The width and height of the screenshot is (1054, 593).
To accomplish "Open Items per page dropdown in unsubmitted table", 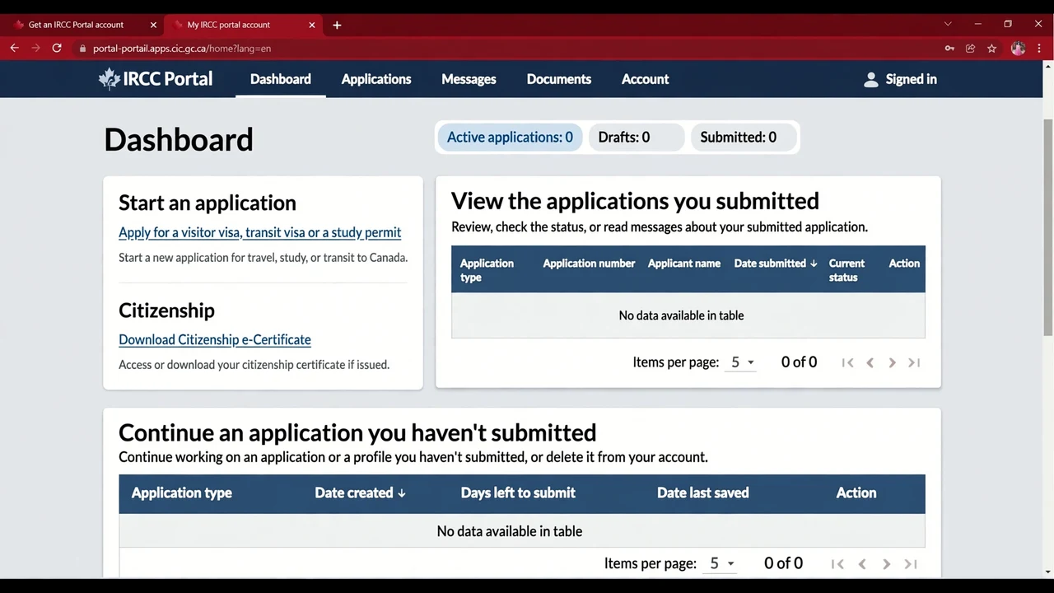I will point(721,563).
